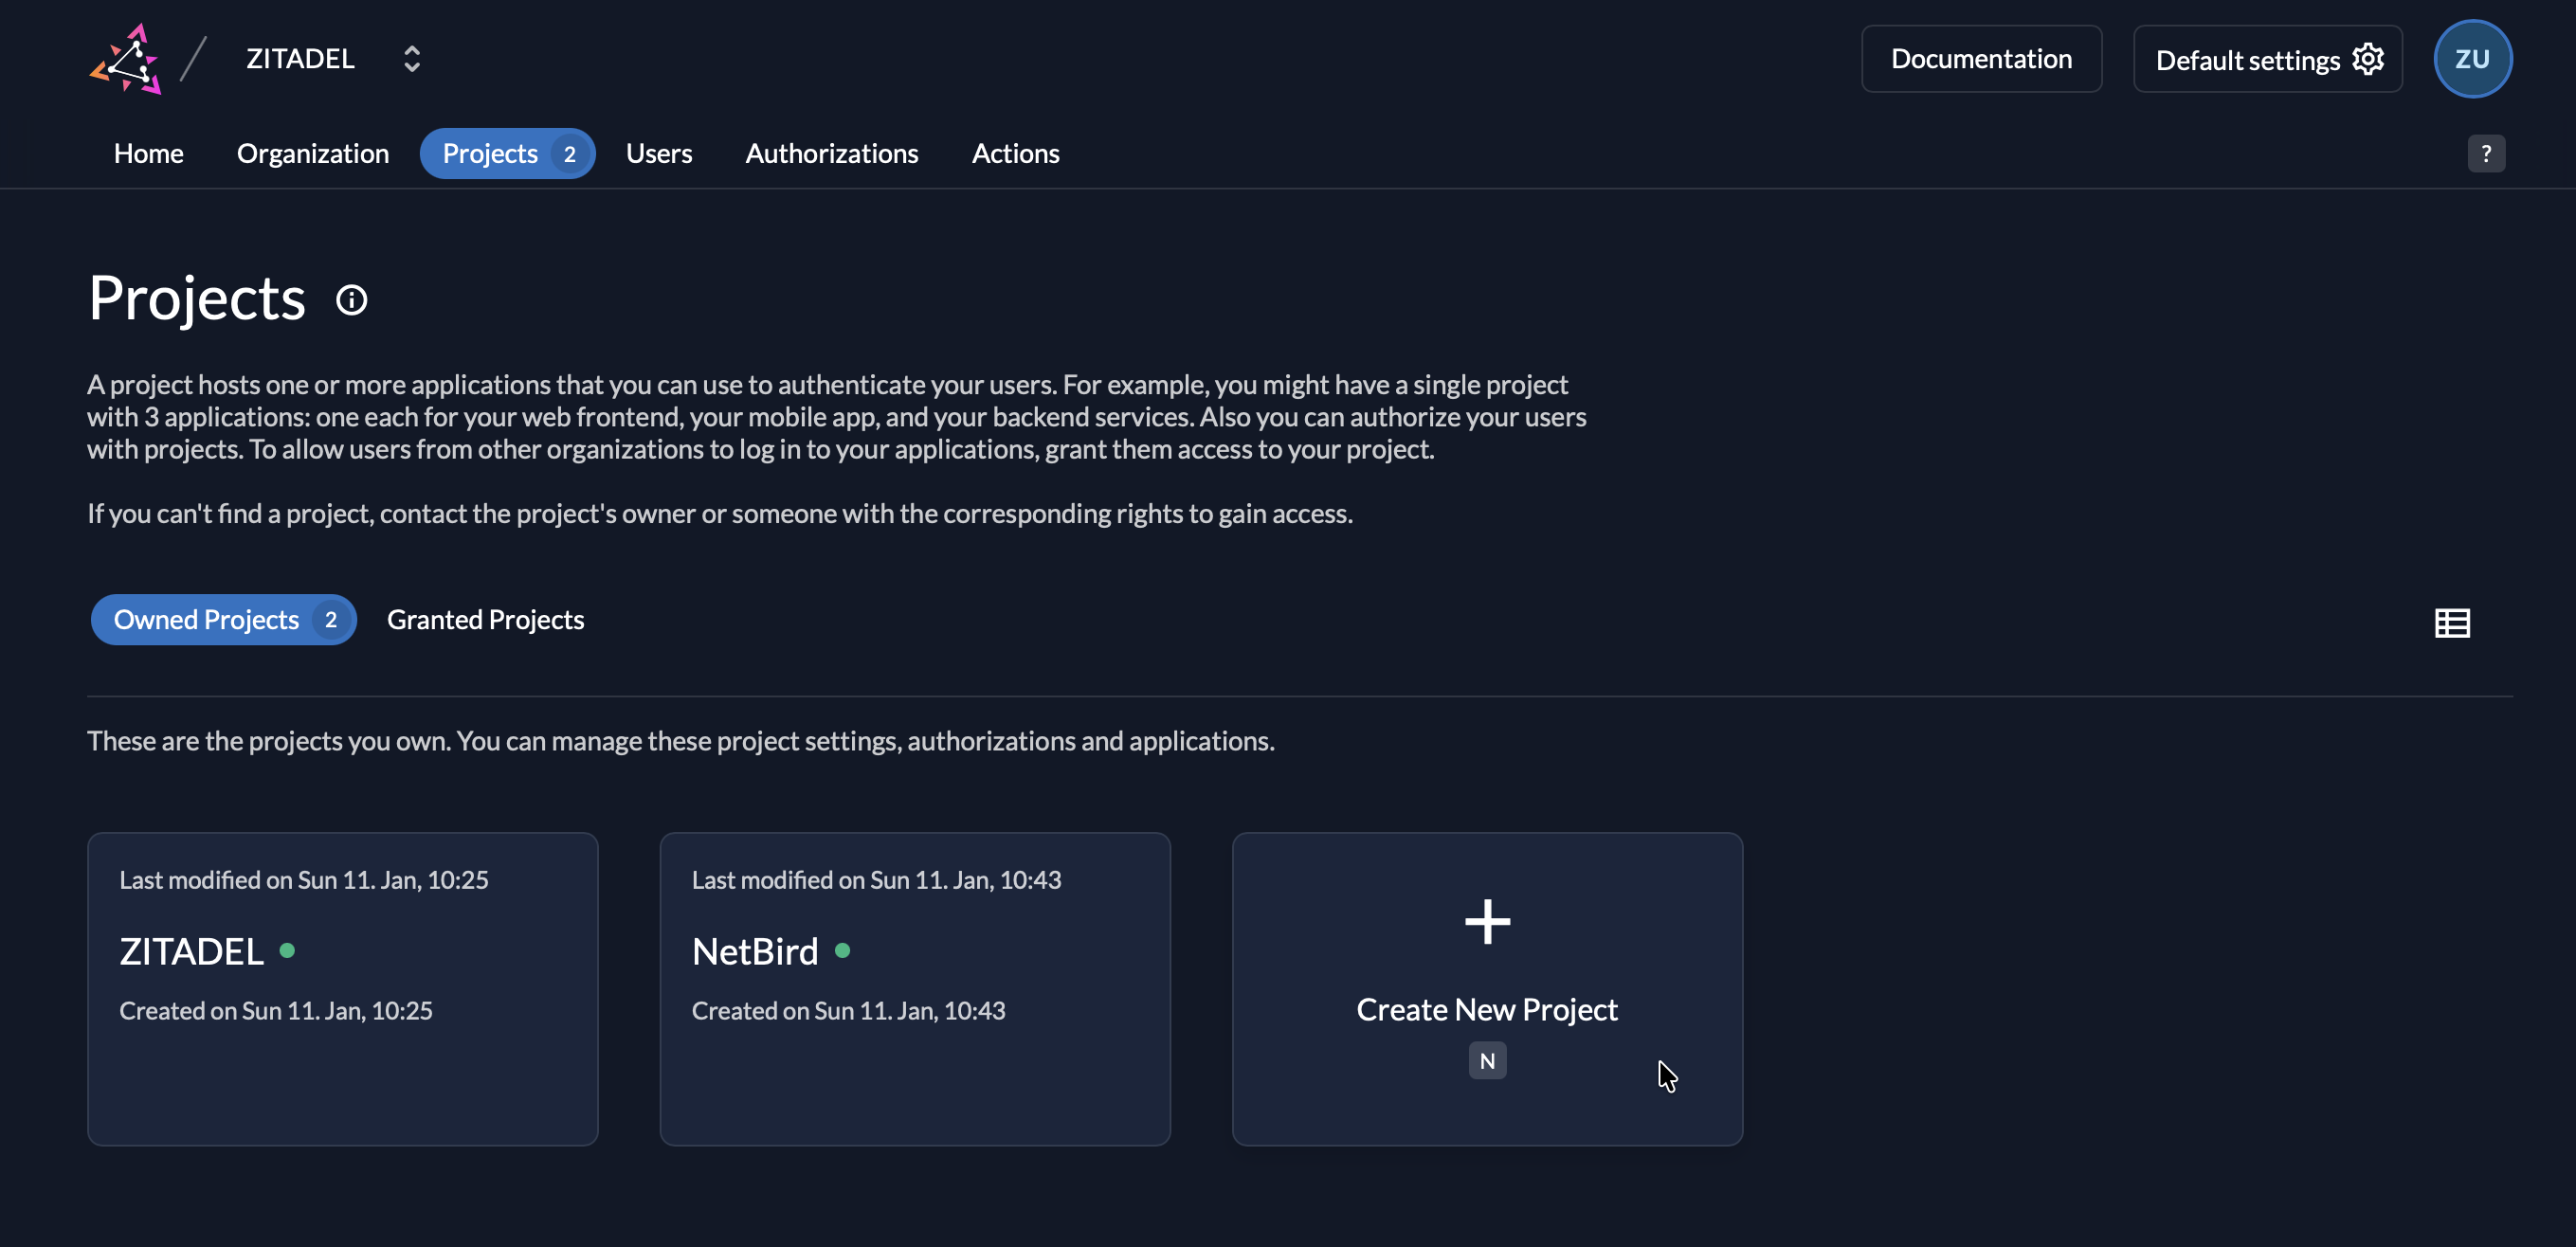Click the gear icon on Default settings
The image size is (2576, 1247).
[2370, 59]
